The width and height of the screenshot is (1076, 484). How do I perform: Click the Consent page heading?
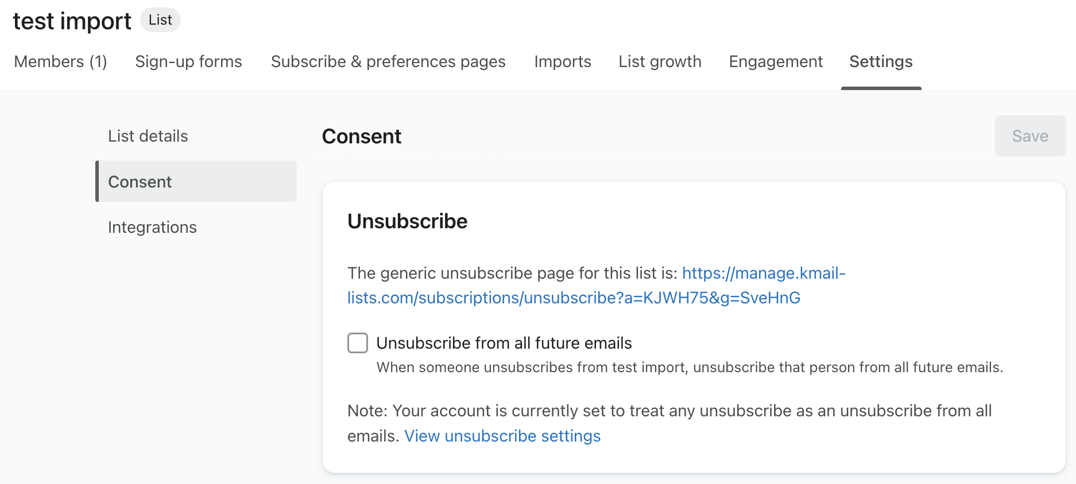click(362, 136)
